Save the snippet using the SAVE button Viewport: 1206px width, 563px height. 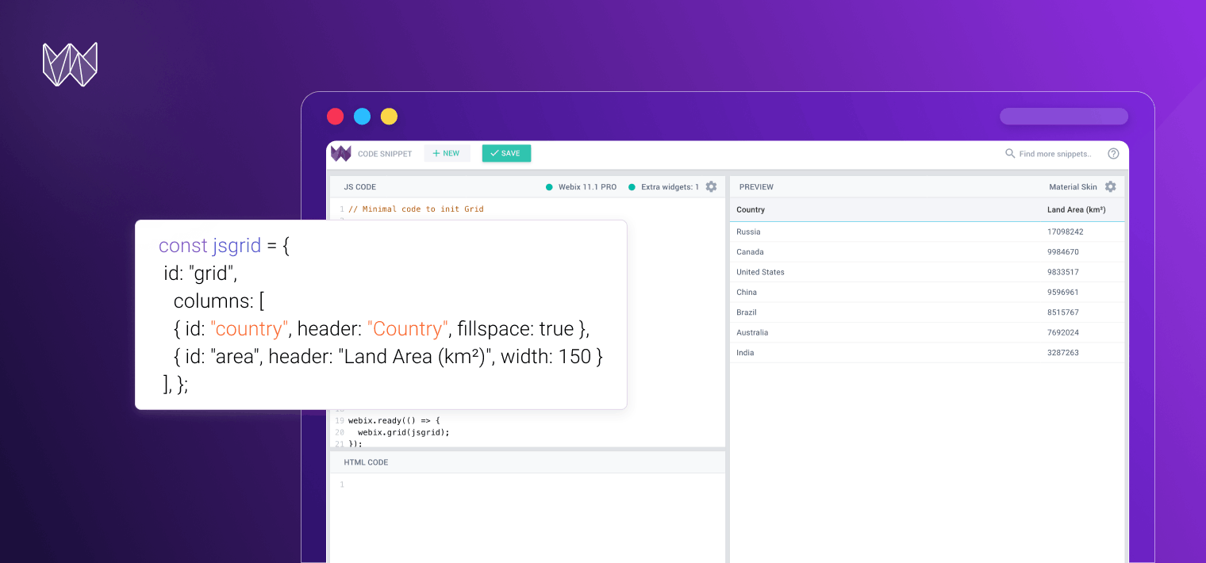tap(506, 152)
